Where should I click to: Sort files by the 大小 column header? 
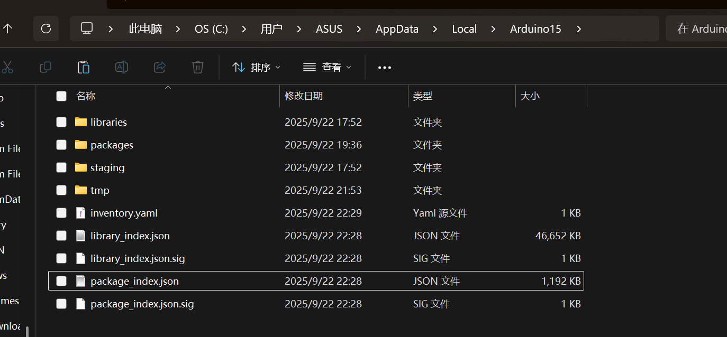point(530,96)
